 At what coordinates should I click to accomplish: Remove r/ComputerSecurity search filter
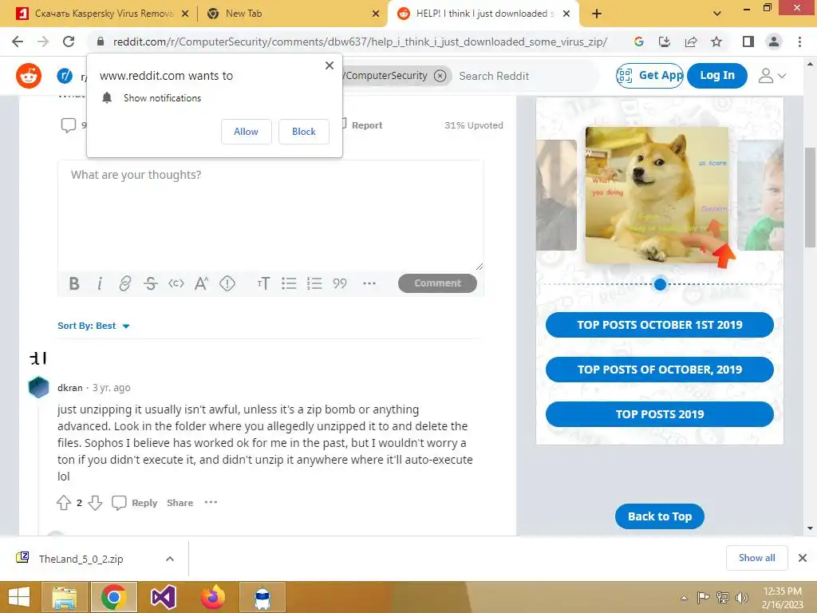440,76
